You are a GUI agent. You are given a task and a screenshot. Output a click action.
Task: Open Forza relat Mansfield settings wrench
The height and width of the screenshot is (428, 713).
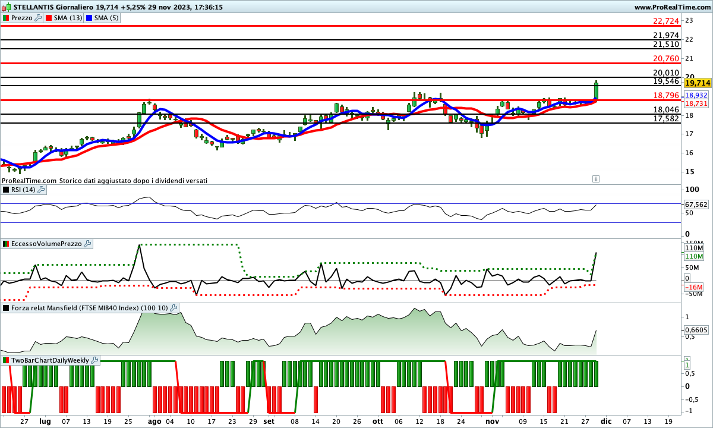[173, 308]
